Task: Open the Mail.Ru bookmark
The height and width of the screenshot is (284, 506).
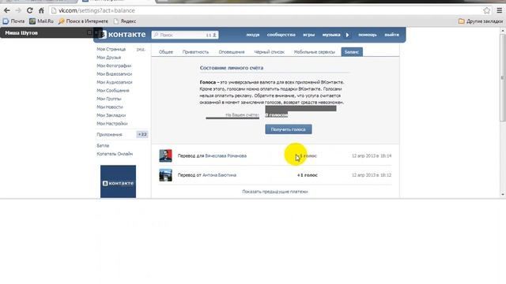Action: coord(41,21)
